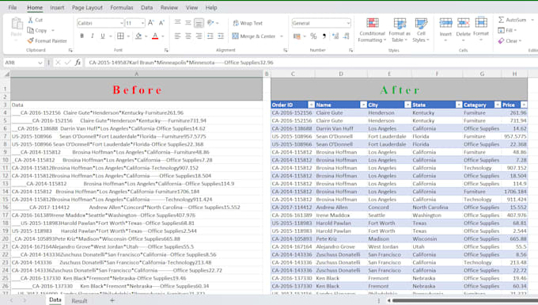Add a new sheet with plus button
Screen dimensions: 538x305
(112, 300)
